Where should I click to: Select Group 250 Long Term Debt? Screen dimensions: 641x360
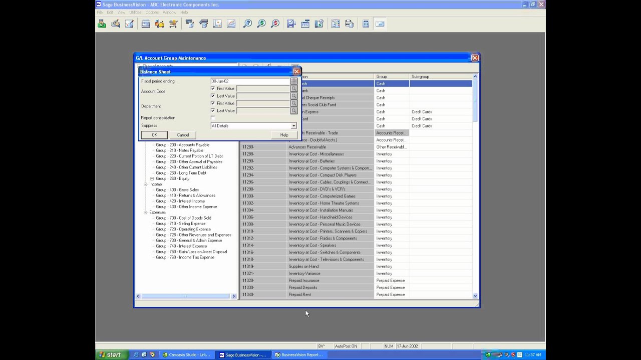tap(181, 173)
